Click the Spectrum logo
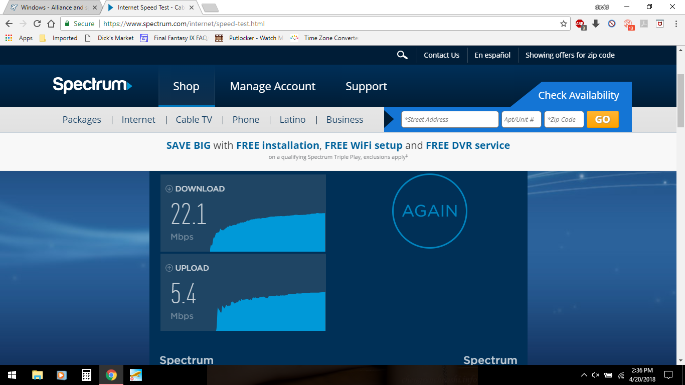This screenshot has width=685, height=385. [x=92, y=85]
